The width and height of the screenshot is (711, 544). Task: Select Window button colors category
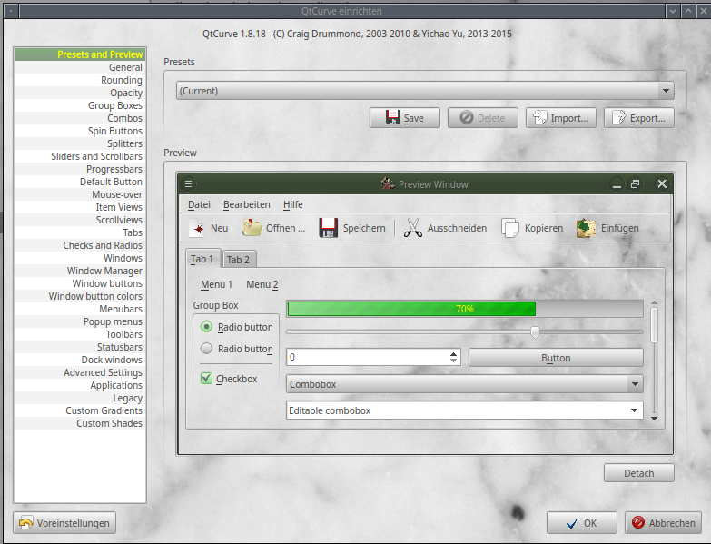pos(80,295)
